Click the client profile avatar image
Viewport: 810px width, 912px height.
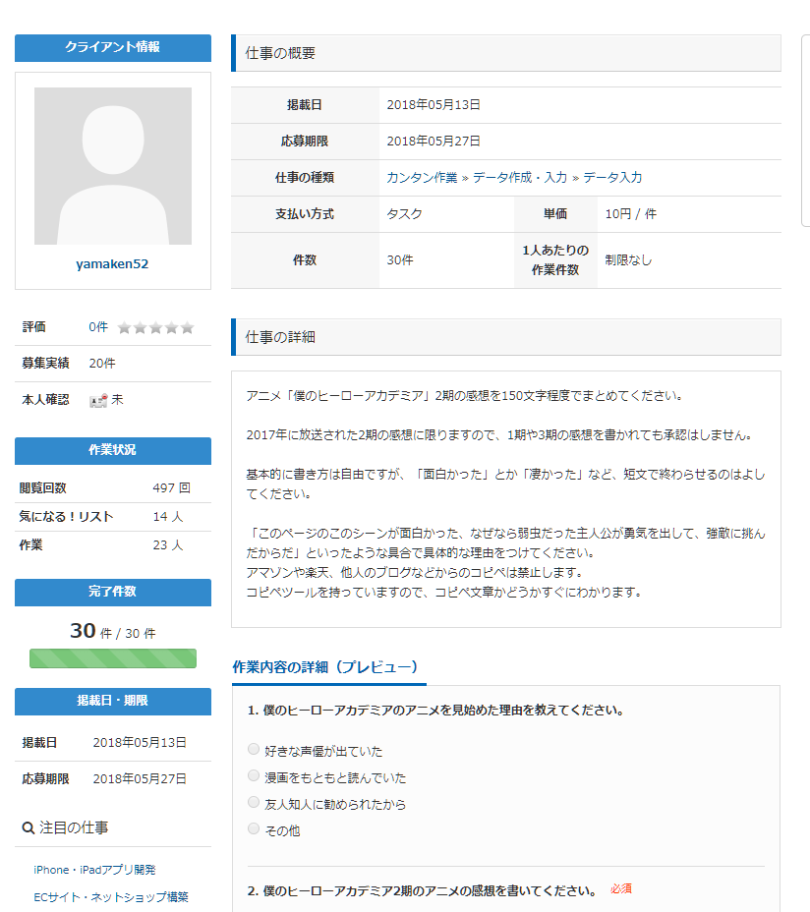(x=113, y=166)
